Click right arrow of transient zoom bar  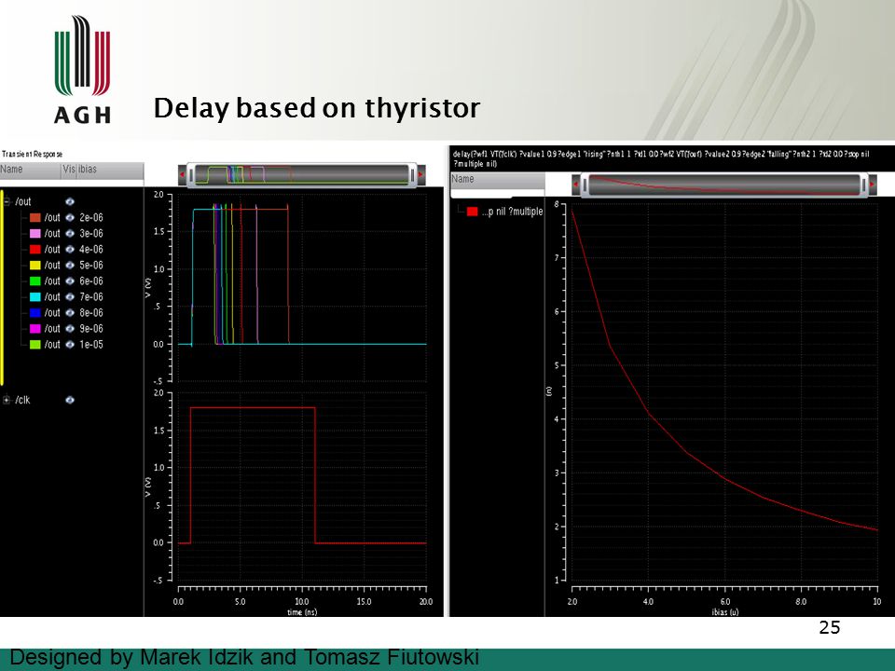pyautogui.click(x=421, y=174)
